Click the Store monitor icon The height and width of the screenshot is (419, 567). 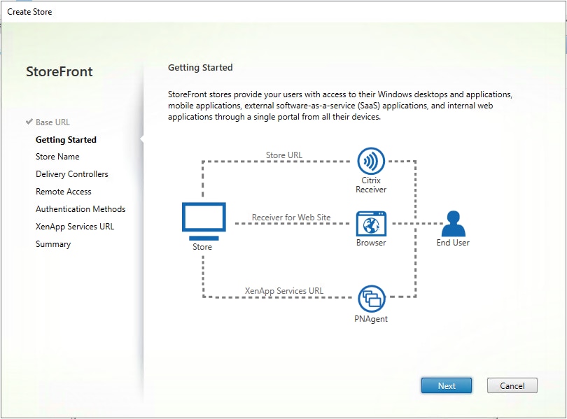203,217
